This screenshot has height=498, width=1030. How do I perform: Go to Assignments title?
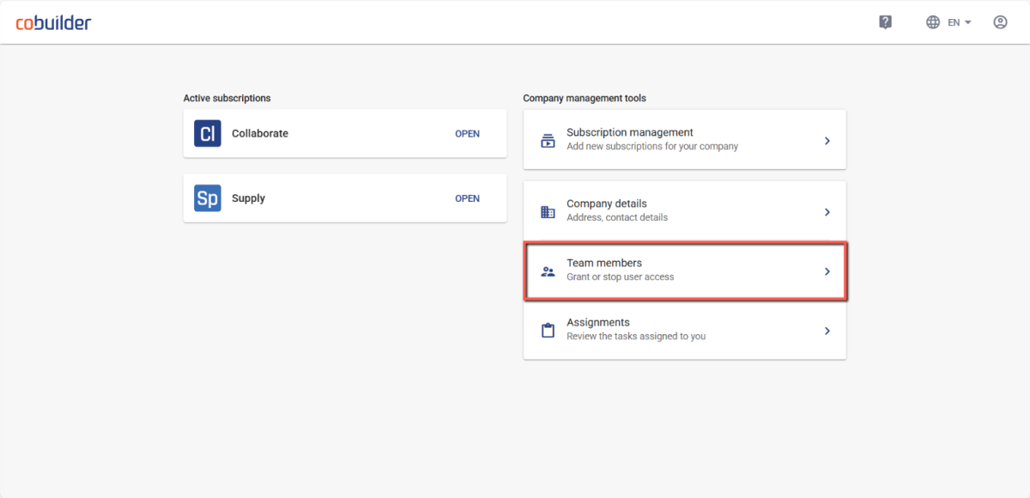tap(598, 323)
